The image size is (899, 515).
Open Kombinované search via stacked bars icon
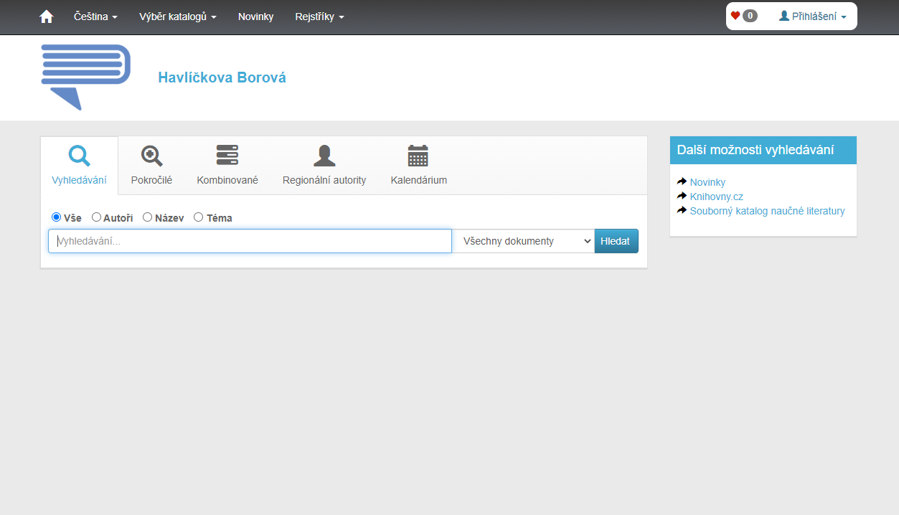227,156
